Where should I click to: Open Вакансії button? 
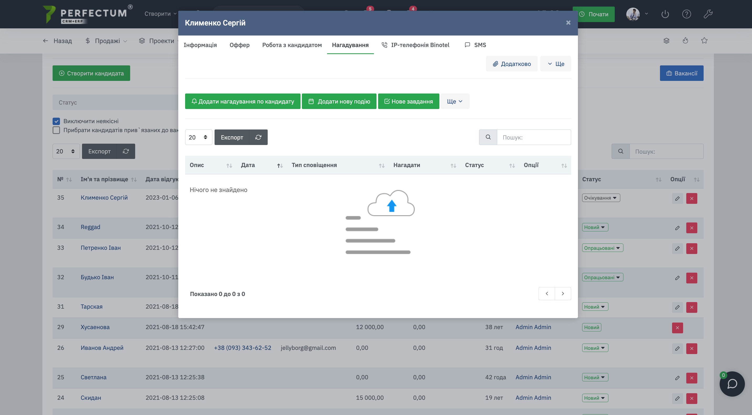(682, 73)
